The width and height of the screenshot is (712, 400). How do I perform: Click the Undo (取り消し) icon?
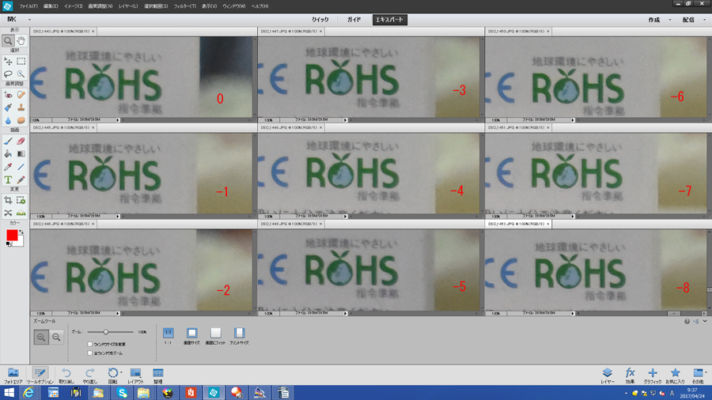point(66,372)
